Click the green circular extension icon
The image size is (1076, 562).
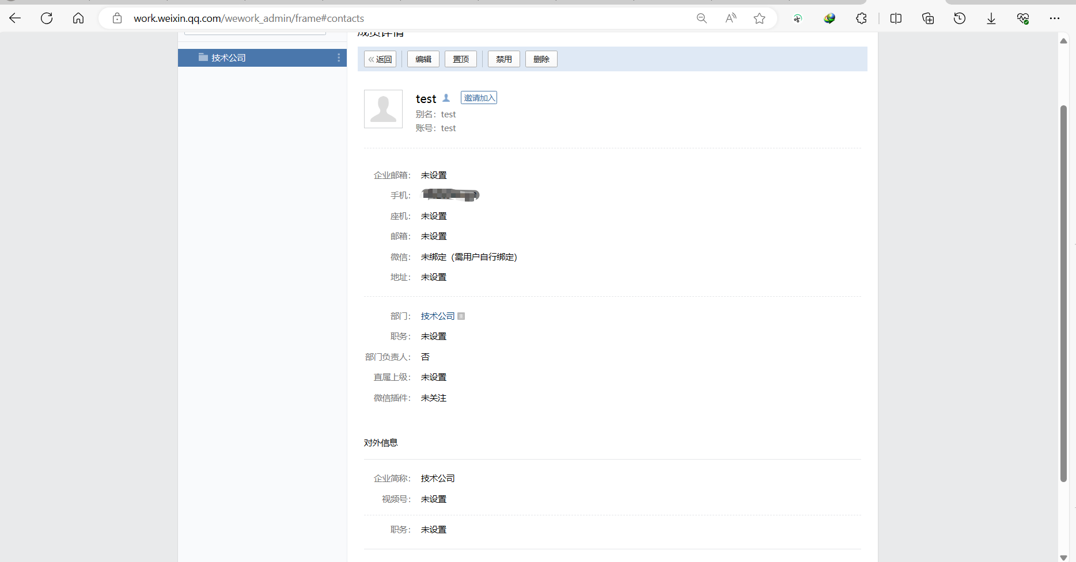click(798, 18)
